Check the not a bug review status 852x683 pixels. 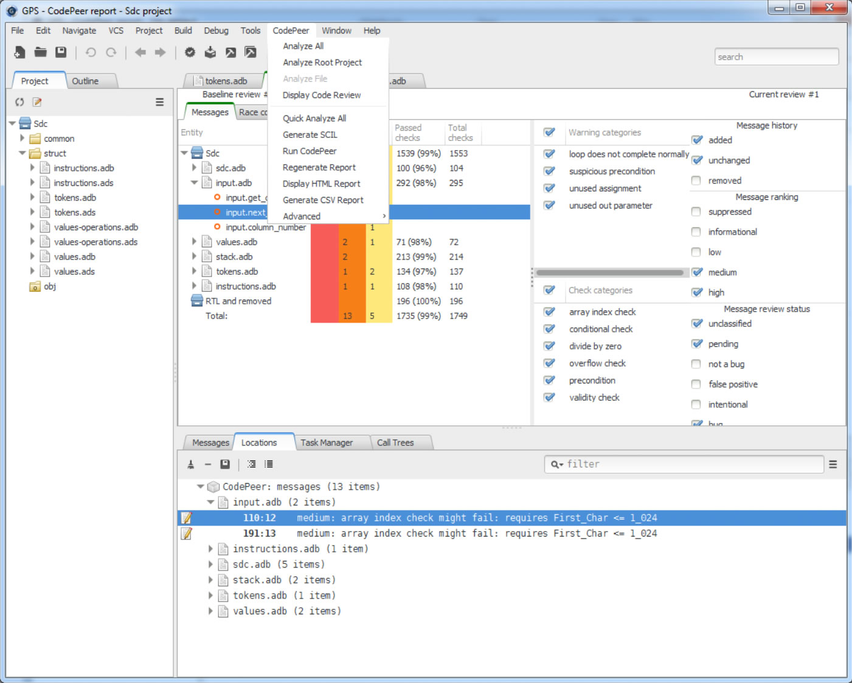[x=696, y=364]
